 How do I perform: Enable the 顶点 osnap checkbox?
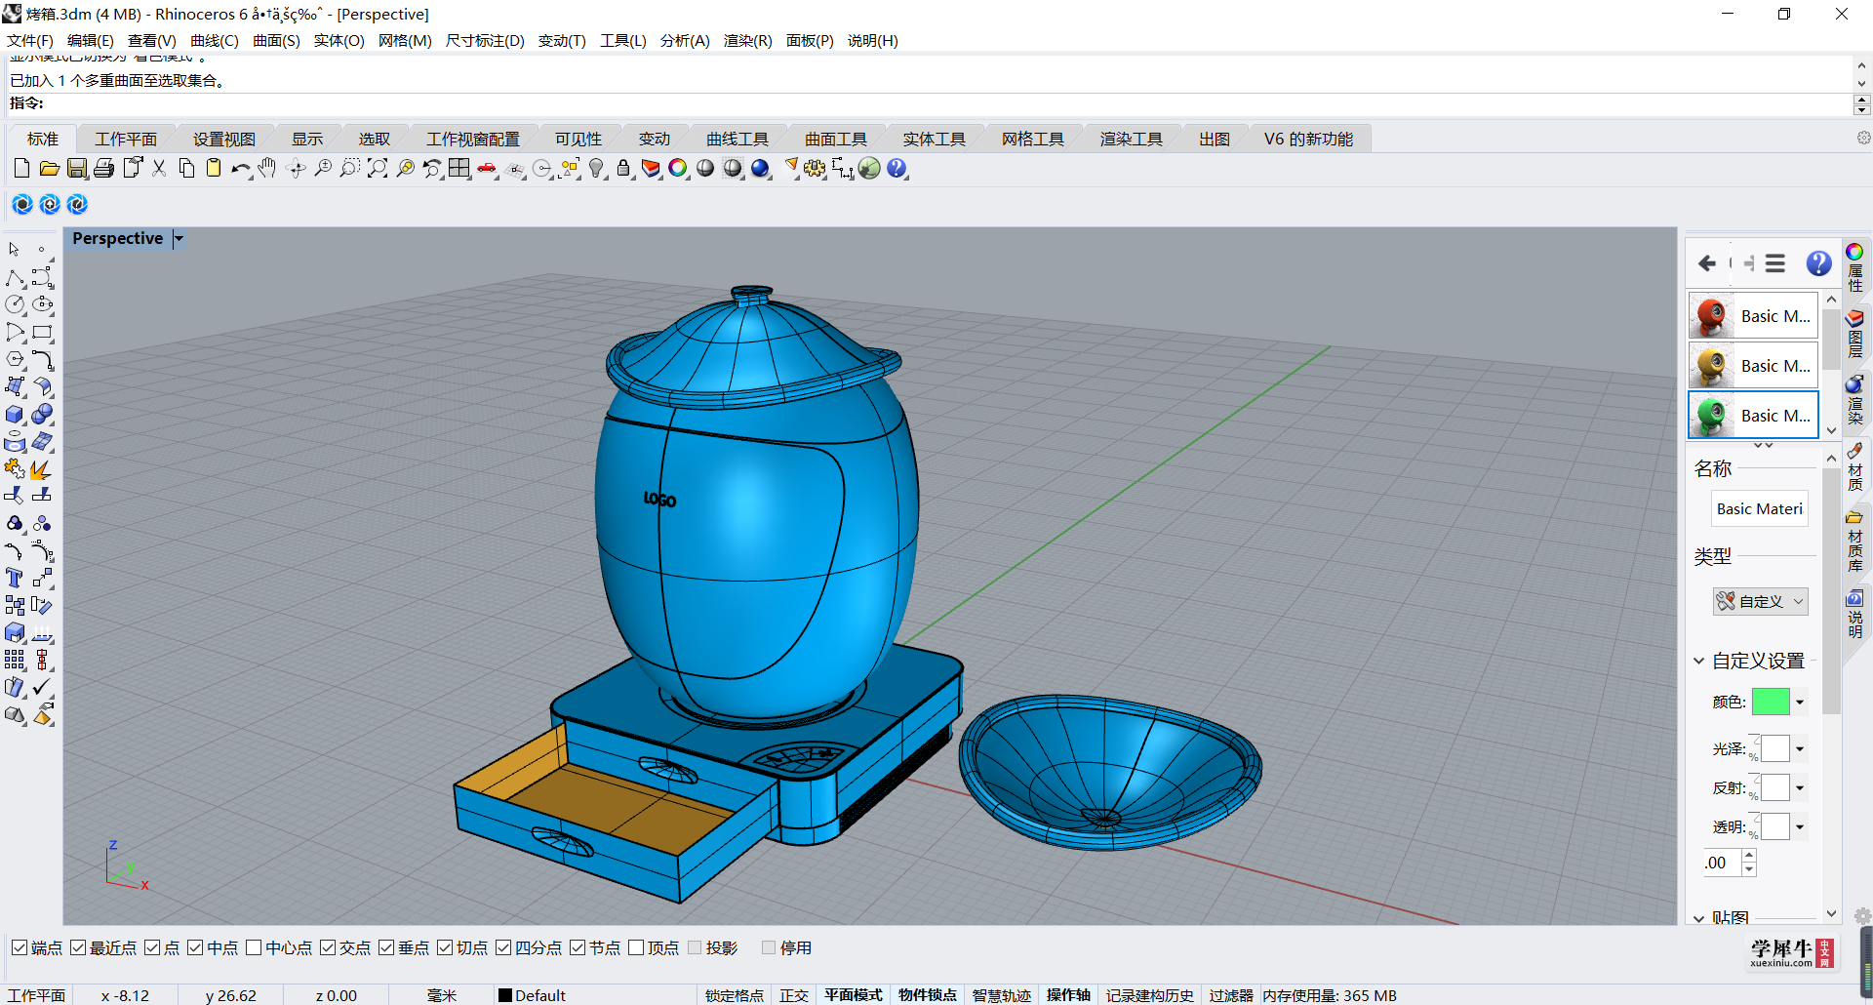coord(636,947)
